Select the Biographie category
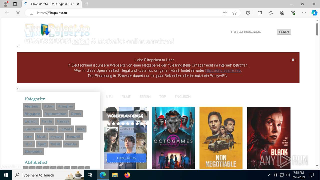Viewport: 320px width, 180px height. pyautogui.click(x=32, y=114)
